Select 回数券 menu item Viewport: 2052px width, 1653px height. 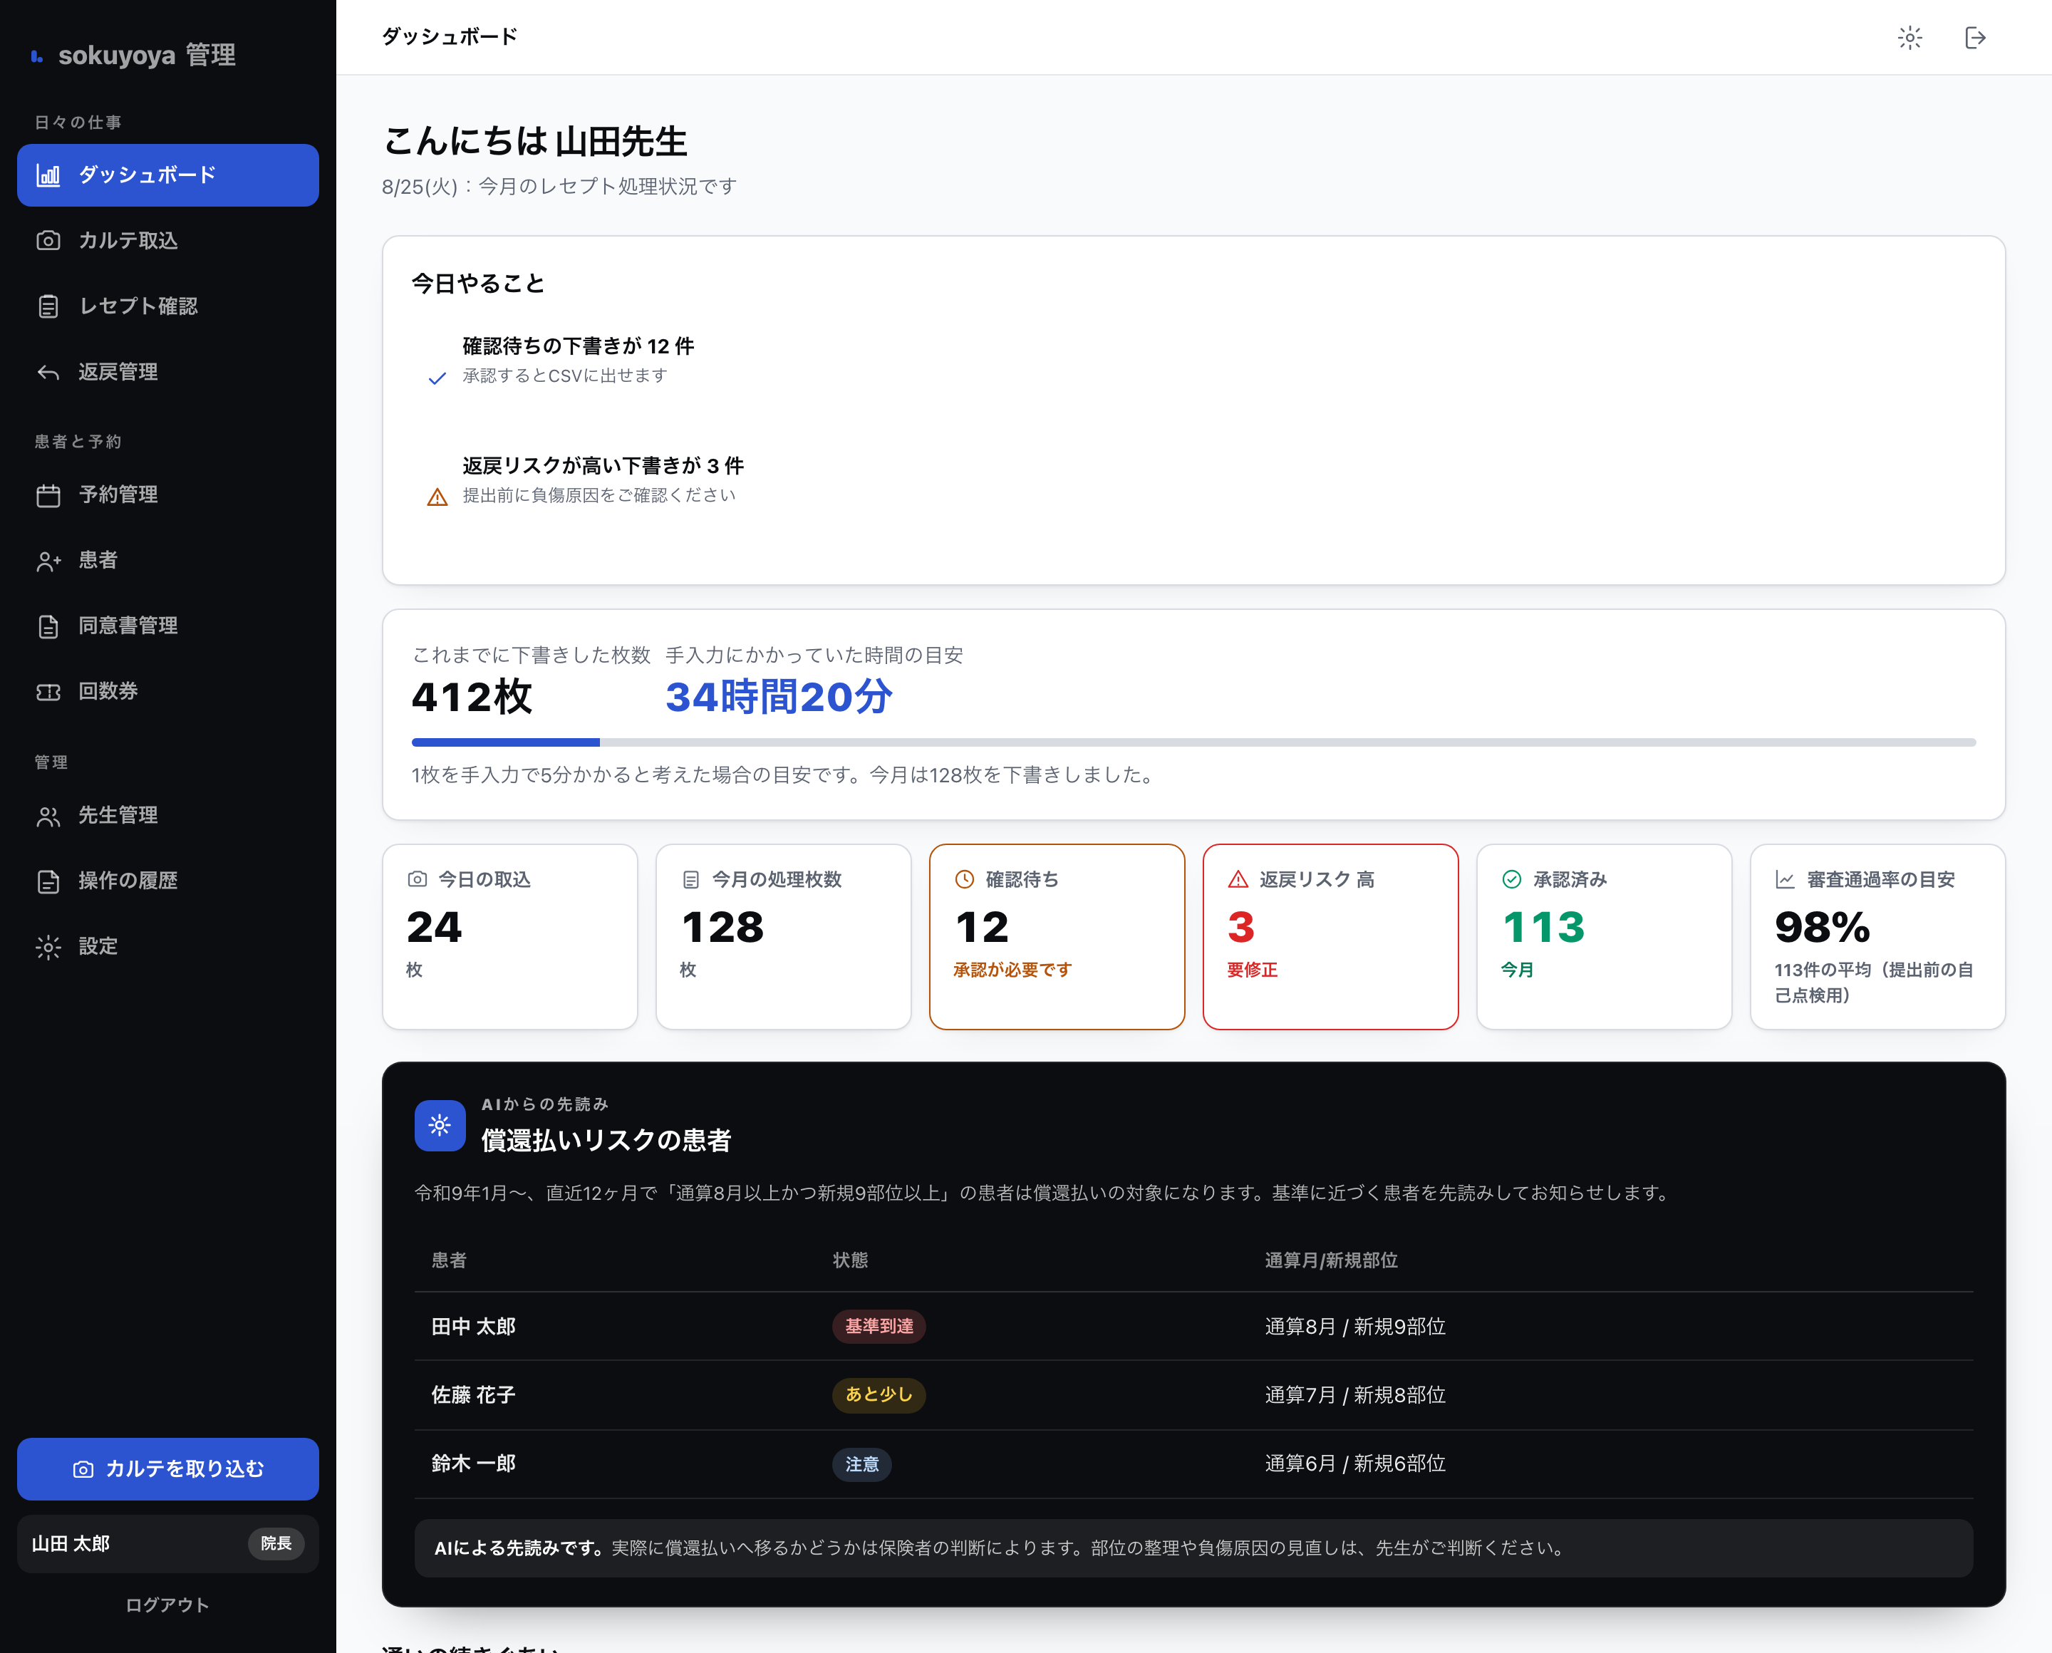click(x=167, y=693)
